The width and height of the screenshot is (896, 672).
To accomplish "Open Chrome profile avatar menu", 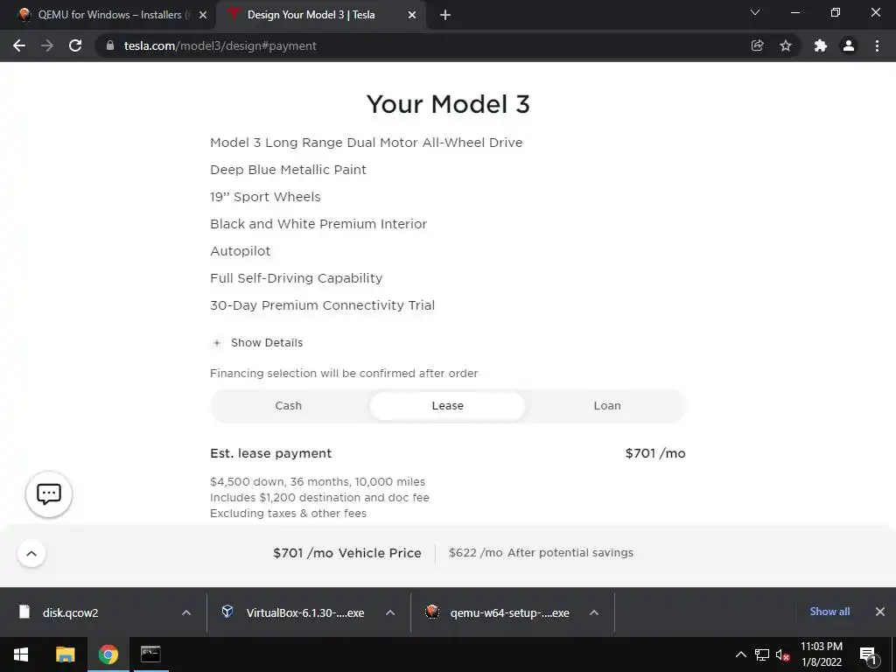I will tap(849, 45).
